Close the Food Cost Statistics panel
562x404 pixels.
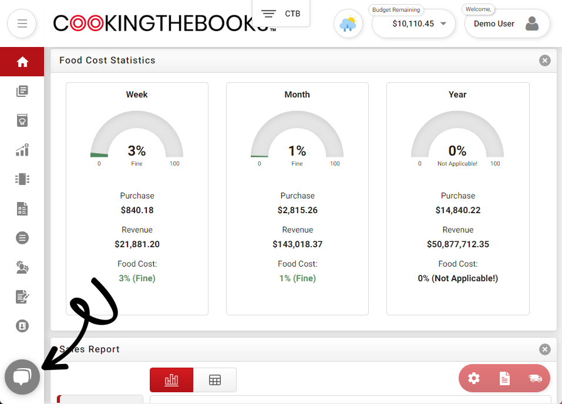[x=545, y=60]
